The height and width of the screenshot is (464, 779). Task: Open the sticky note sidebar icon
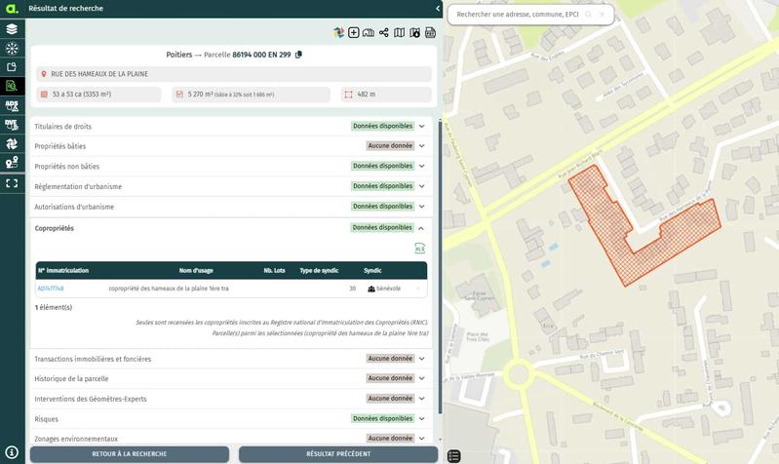12,67
